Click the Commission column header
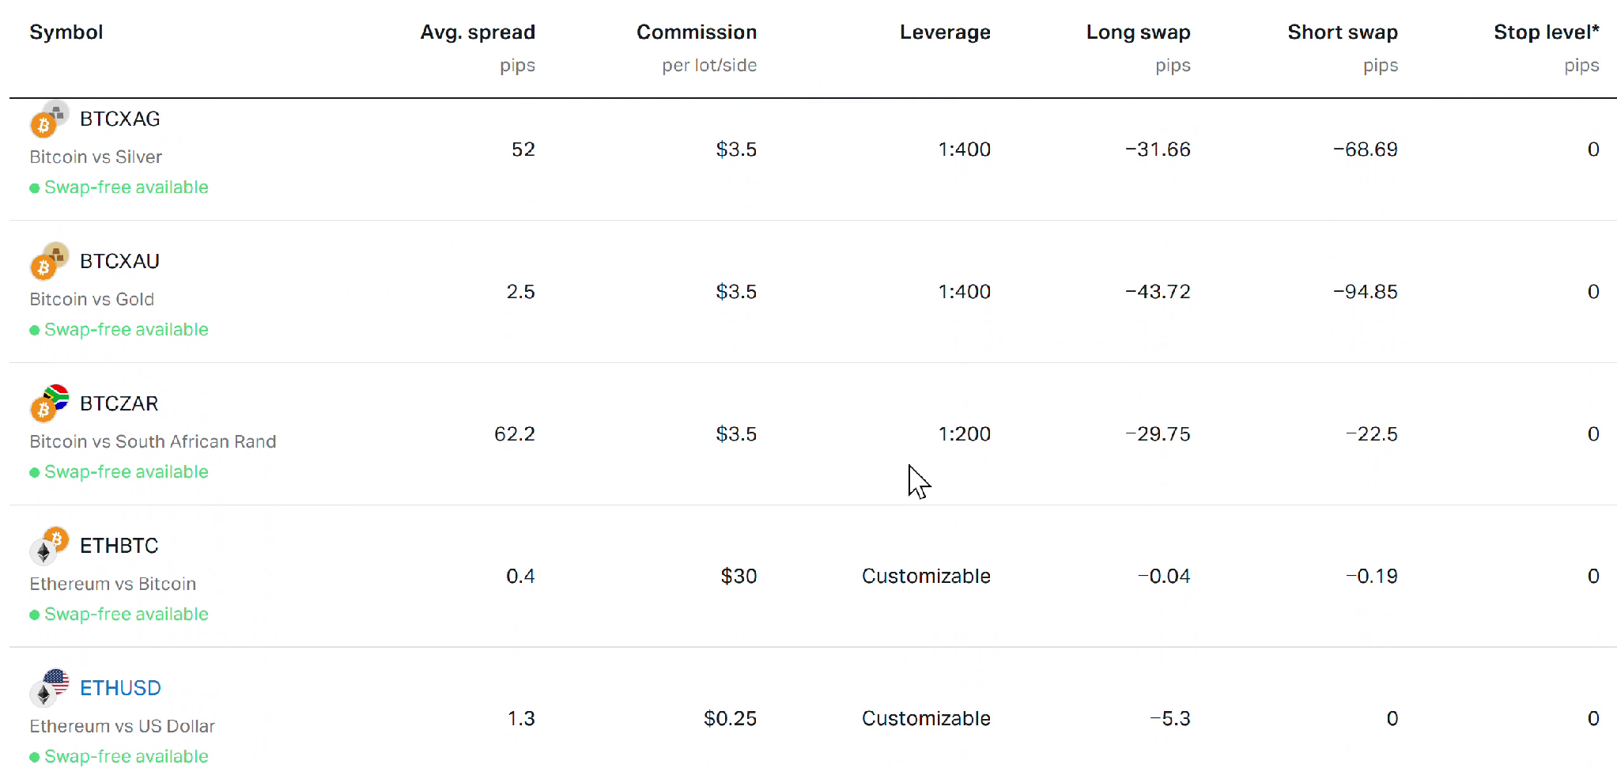 click(697, 32)
